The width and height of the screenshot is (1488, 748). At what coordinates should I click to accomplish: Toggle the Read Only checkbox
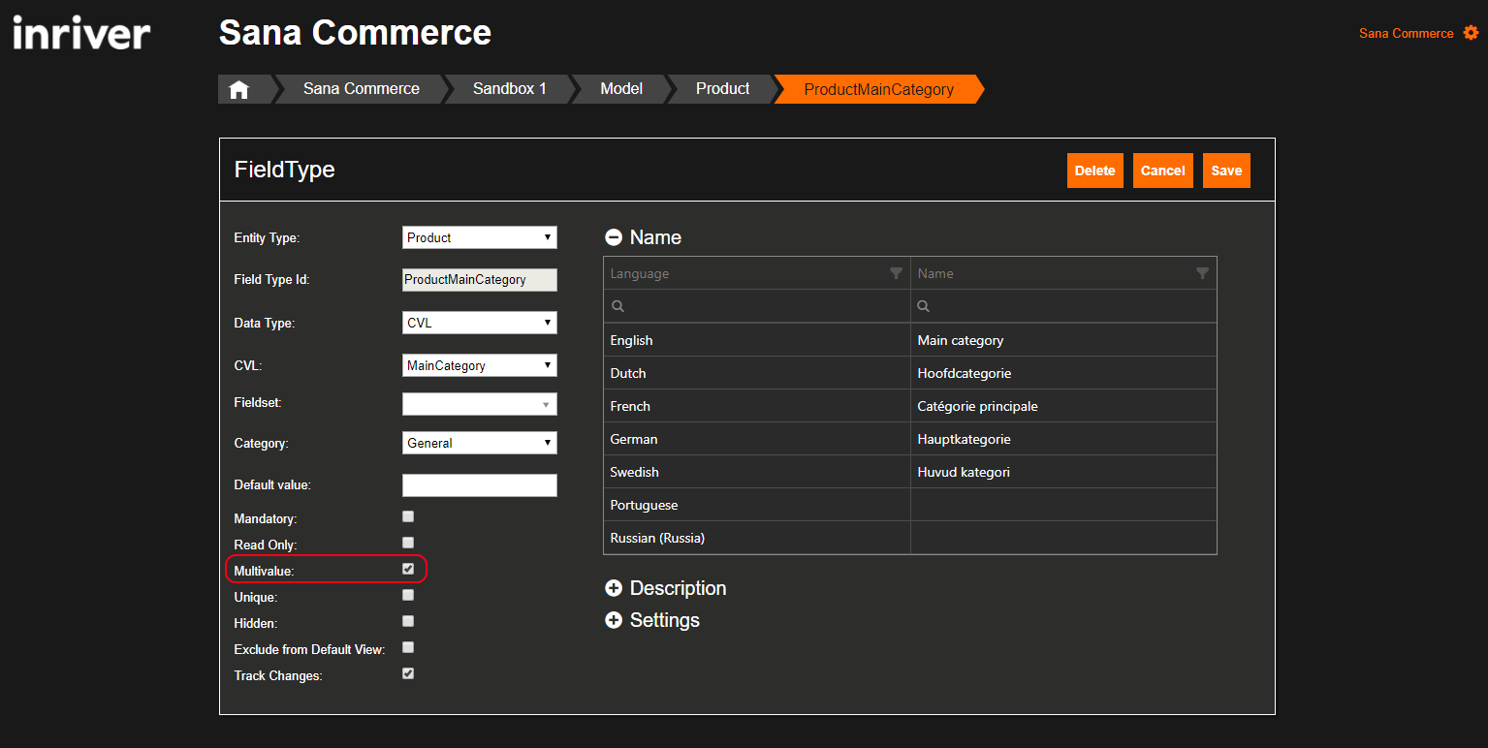408,543
